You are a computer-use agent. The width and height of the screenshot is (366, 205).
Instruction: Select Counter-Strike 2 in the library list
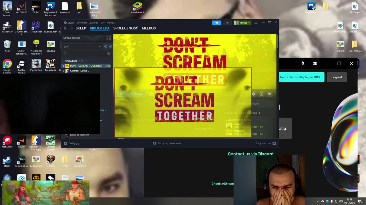[x=87, y=71]
